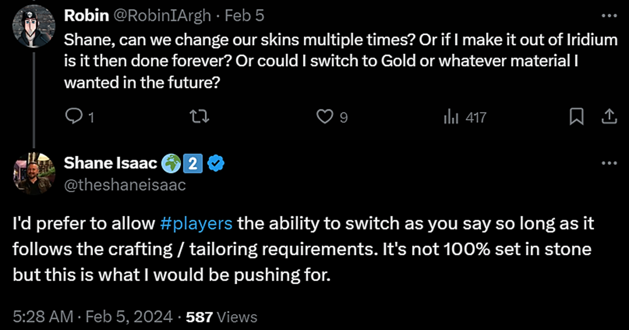Open the #players hashtag
The image size is (629, 330).
pyautogui.click(x=196, y=223)
